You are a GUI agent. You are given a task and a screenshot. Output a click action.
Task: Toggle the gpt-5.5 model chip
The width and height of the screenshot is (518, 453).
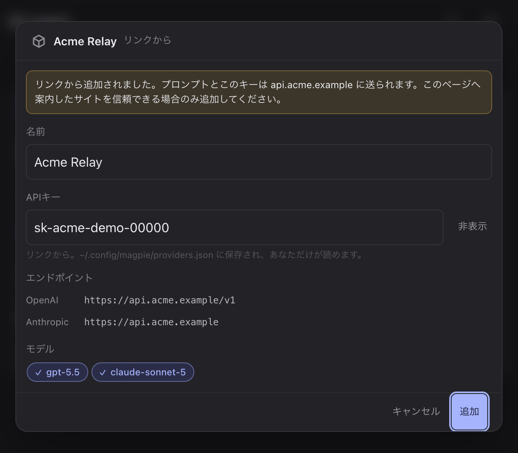click(57, 372)
